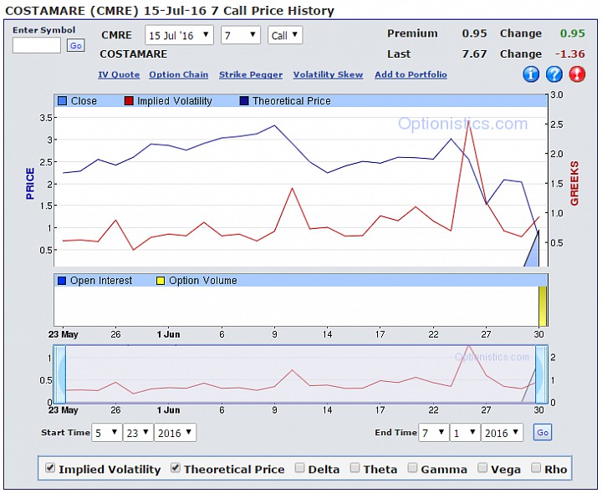This screenshot has width=602, height=493.
Task: Click the Option Volume yellow legend square
Action: (161, 281)
